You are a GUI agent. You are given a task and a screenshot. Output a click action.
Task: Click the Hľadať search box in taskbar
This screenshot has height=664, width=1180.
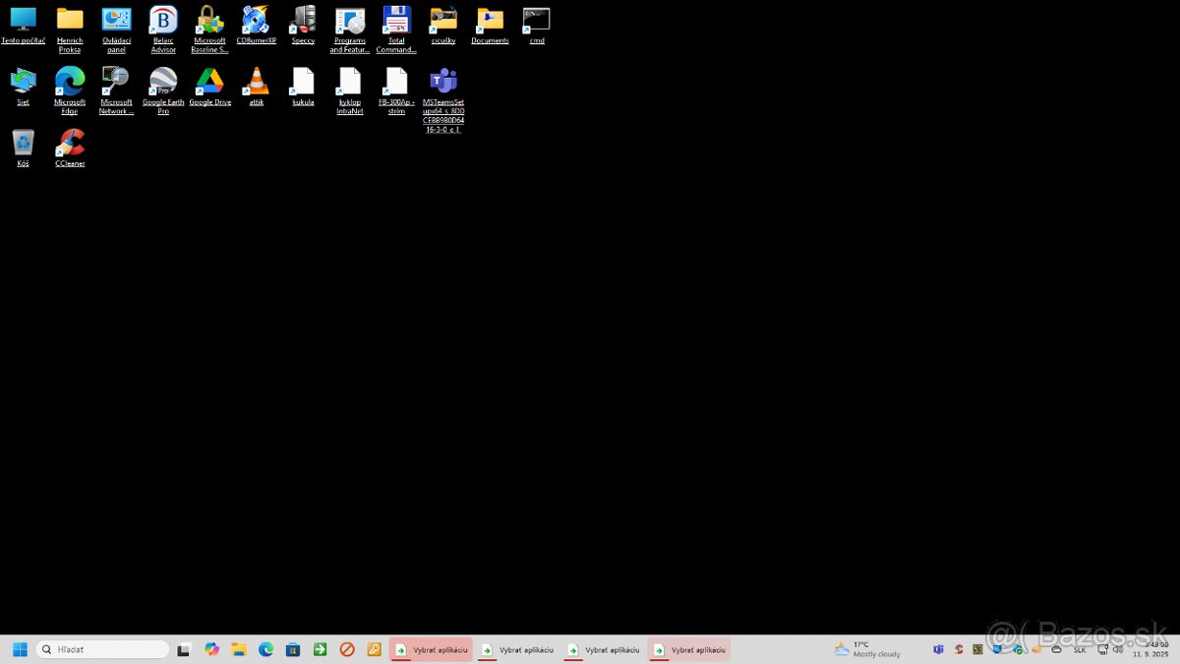click(x=103, y=649)
